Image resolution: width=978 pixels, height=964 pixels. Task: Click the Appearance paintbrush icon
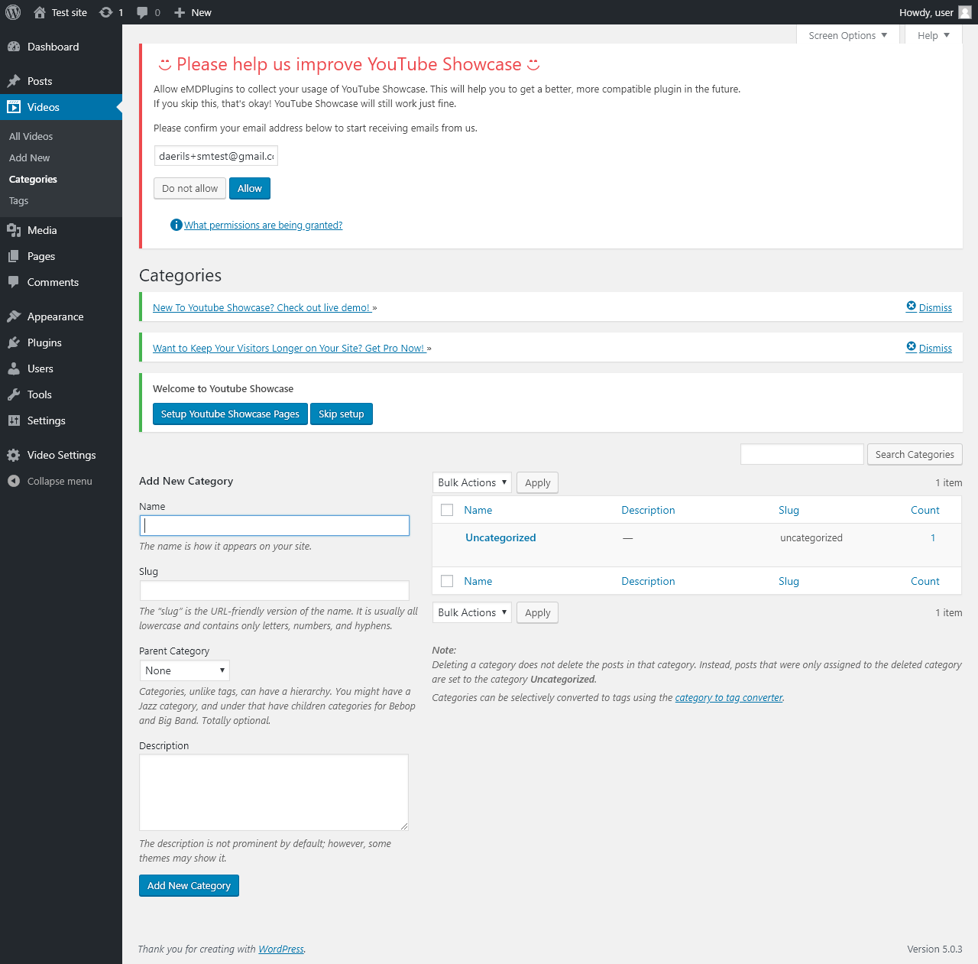pos(14,316)
